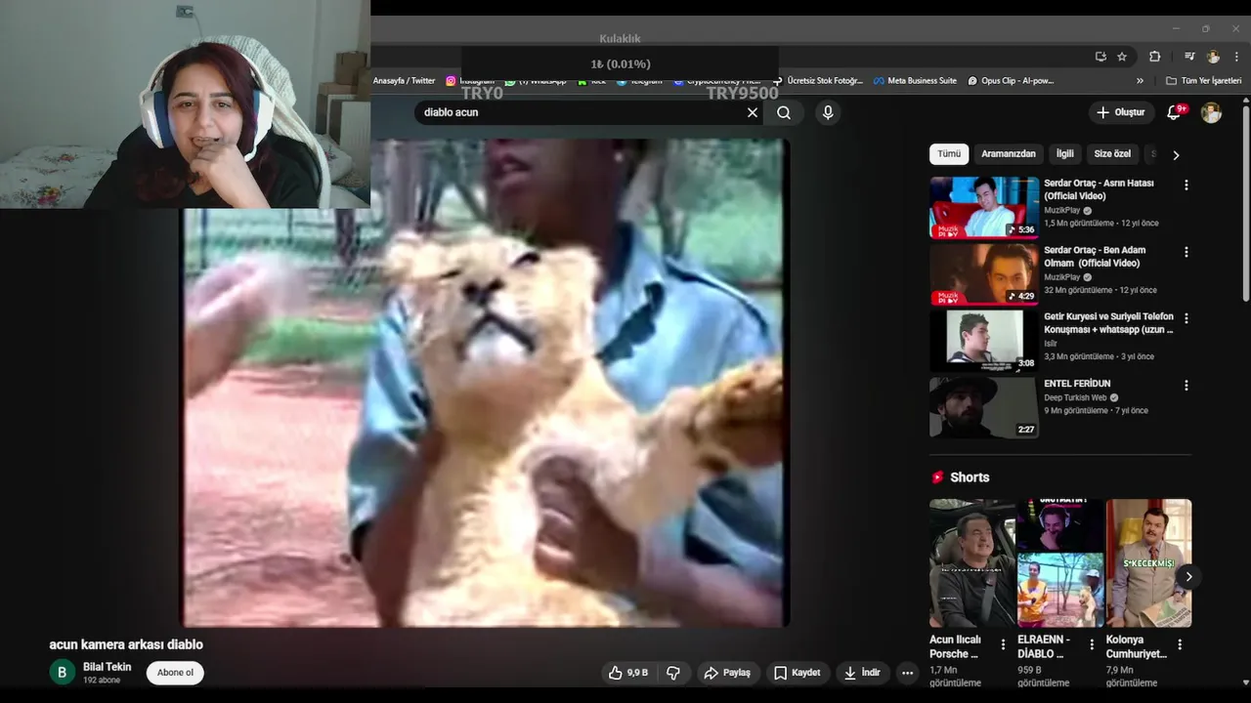Open the browser extensions puzzle icon
1251x703 pixels.
[1154, 57]
